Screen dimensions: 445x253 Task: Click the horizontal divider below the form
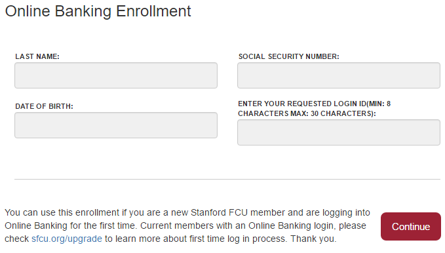[227, 179]
